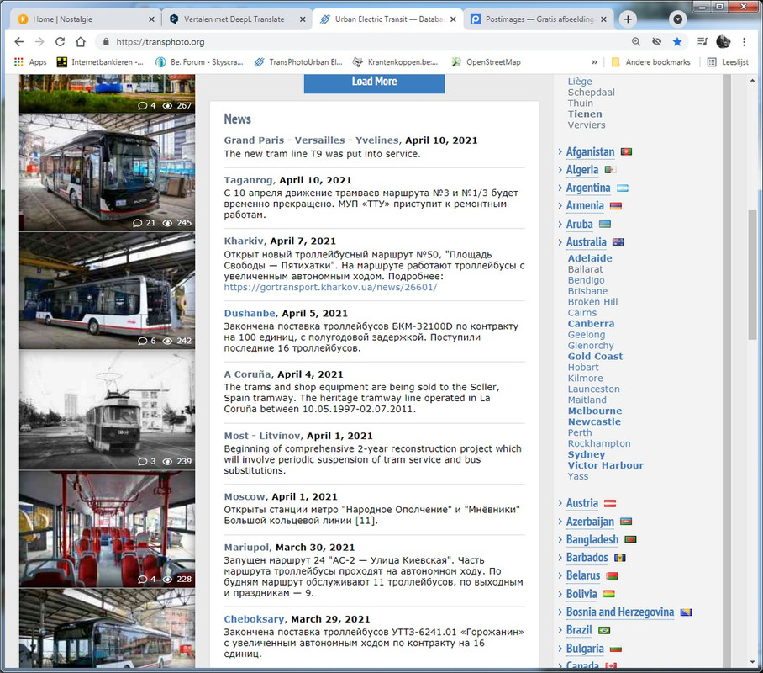Open the Taganrog news link
This screenshot has width=763, height=673.
coord(248,180)
